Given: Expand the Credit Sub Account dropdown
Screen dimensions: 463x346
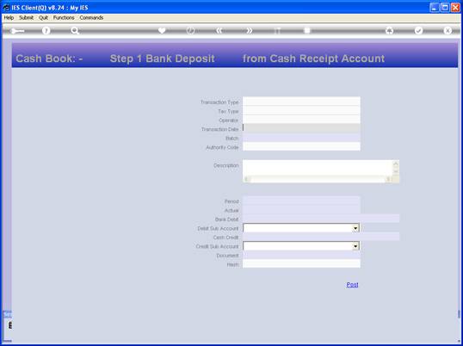Looking at the screenshot, I should [x=355, y=246].
